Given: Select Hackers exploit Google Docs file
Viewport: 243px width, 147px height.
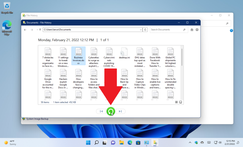Looking at the screenshot, I should pyautogui.click(x=63, y=79).
